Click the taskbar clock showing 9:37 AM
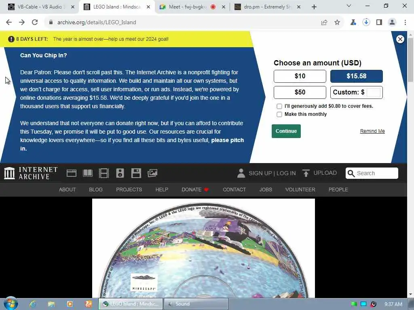This screenshot has height=310, width=414. tap(393, 304)
